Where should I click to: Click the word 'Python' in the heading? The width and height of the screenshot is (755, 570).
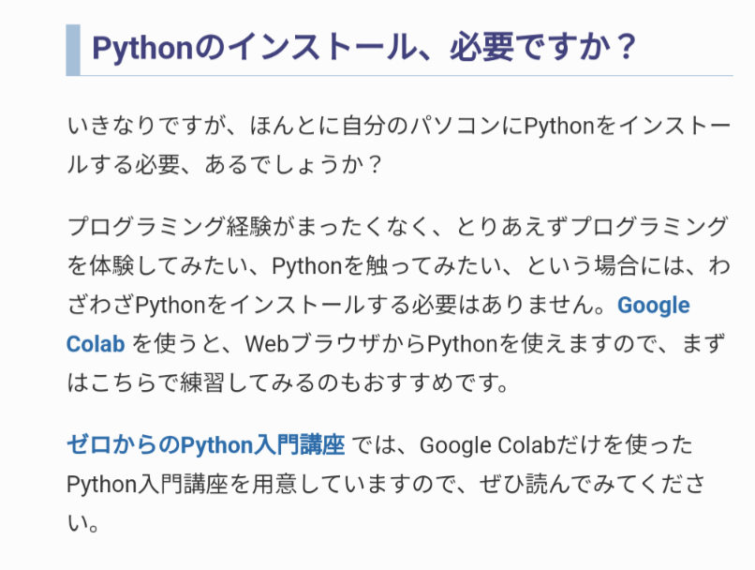click(142, 49)
